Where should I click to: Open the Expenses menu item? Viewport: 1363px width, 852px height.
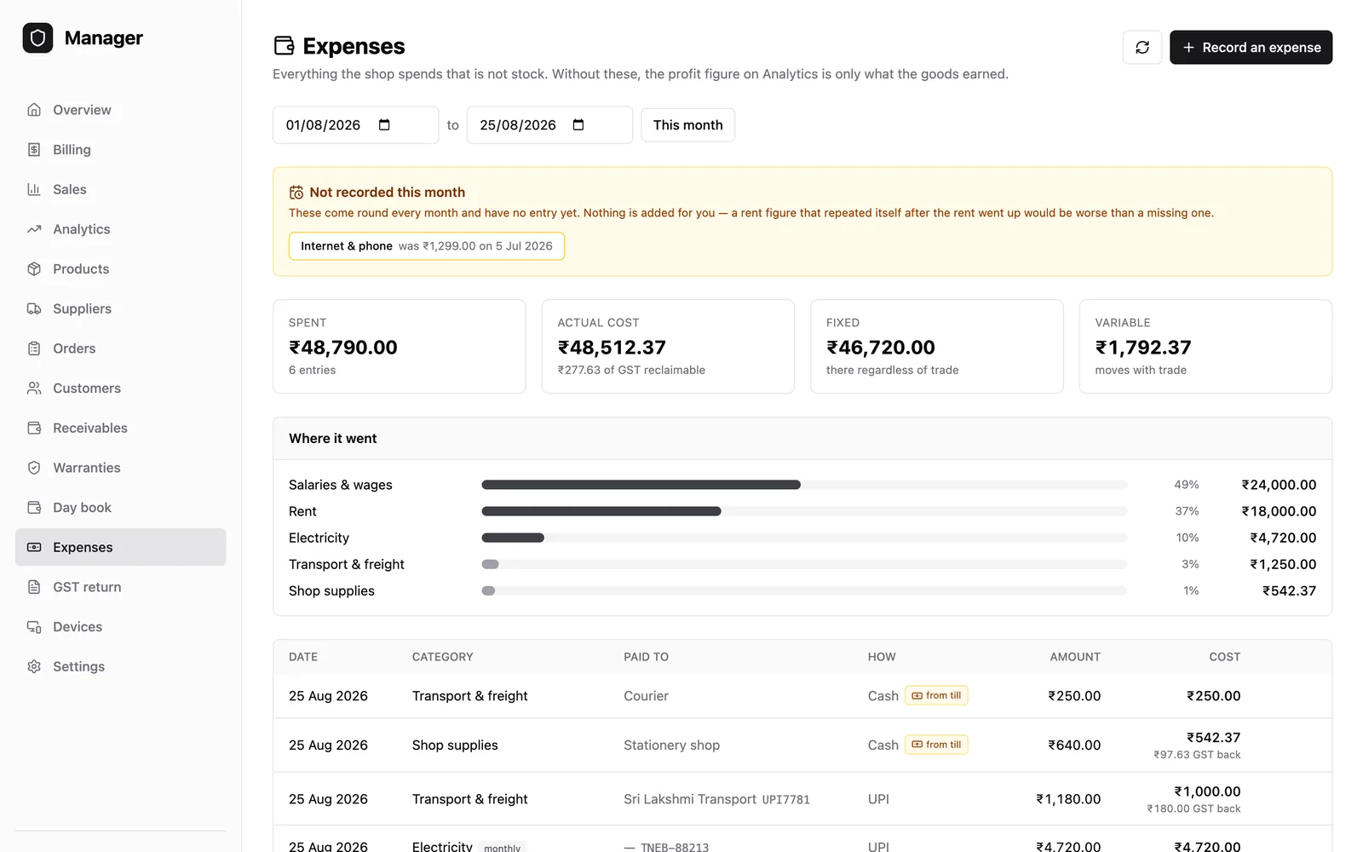point(121,547)
